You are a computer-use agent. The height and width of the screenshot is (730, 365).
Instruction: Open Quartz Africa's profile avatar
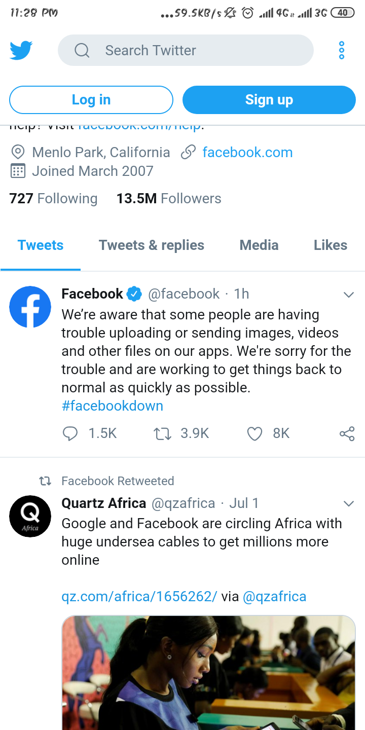coord(30,516)
